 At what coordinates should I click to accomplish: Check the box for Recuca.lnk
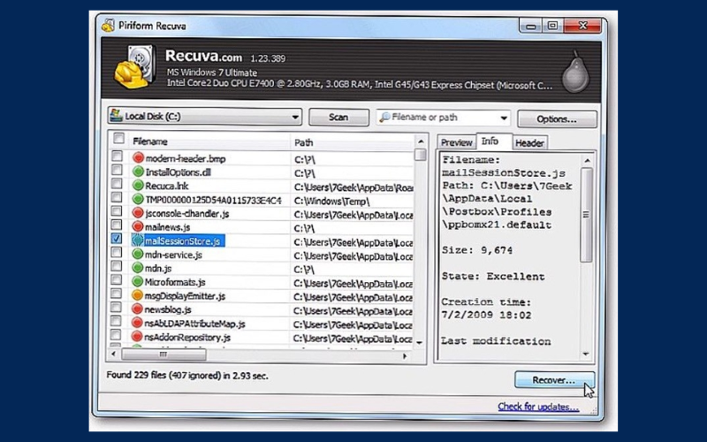pos(117,184)
